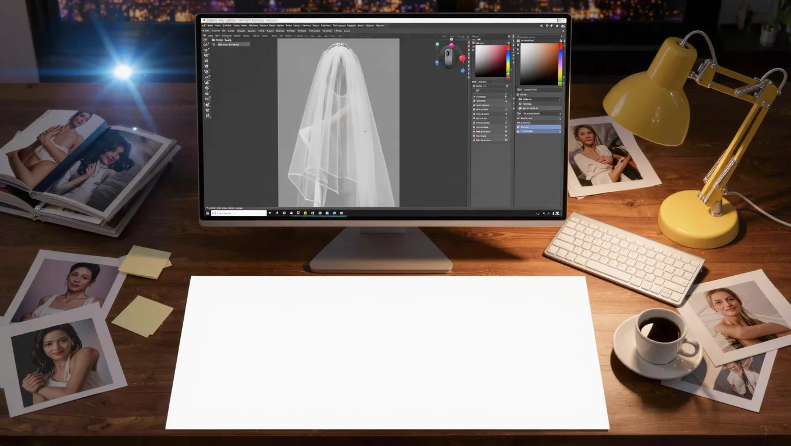The height and width of the screenshot is (446, 791).
Task: Open the yellow icon on the taskbar
Action: point(305,213)
